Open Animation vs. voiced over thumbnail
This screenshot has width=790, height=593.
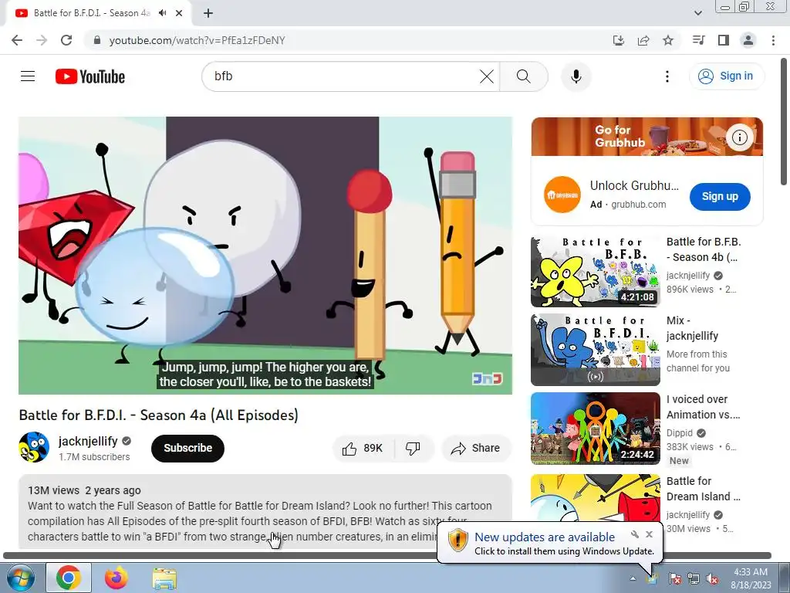pos(595,429)
